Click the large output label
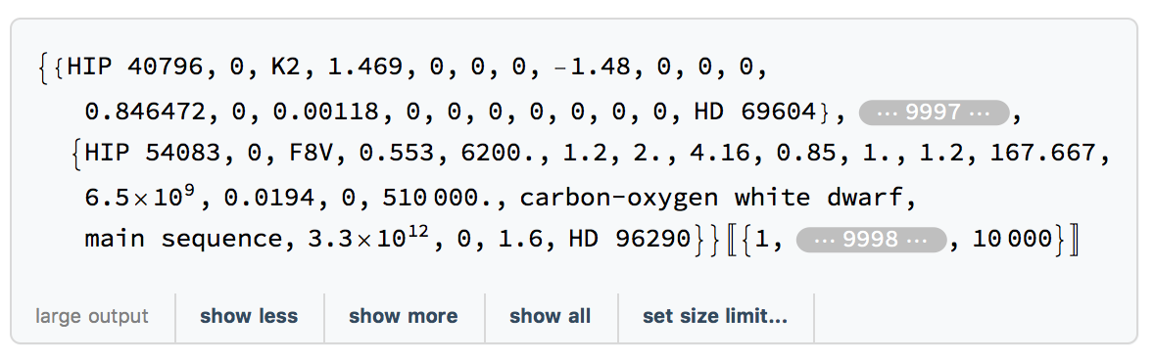The width and height of the screenshot is (1154, 360). pos(92,317)
